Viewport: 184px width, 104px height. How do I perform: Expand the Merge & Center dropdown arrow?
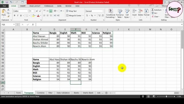[83, 15]
